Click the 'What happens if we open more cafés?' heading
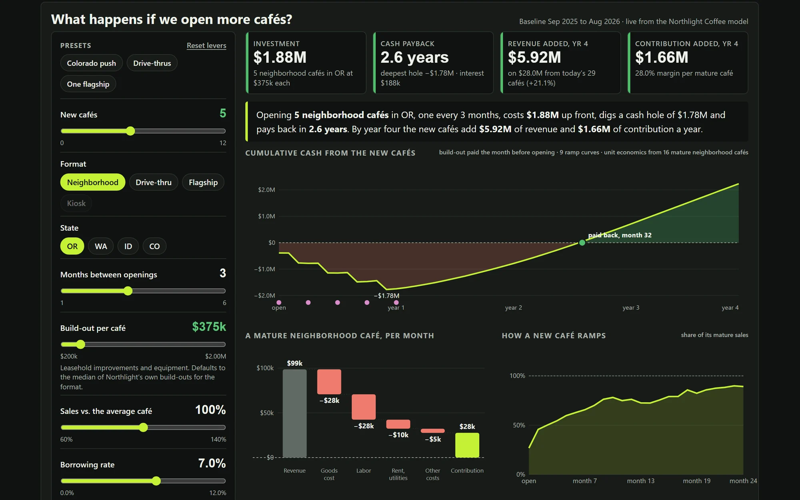Image resolution: width=800 pixels, height=500 pixels. [x=172, y=19]
